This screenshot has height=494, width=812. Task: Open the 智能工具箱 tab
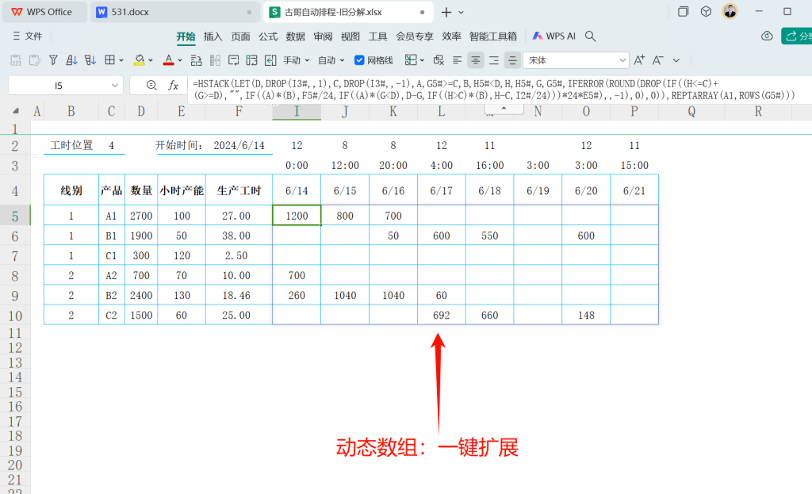(x=493, y=36)
